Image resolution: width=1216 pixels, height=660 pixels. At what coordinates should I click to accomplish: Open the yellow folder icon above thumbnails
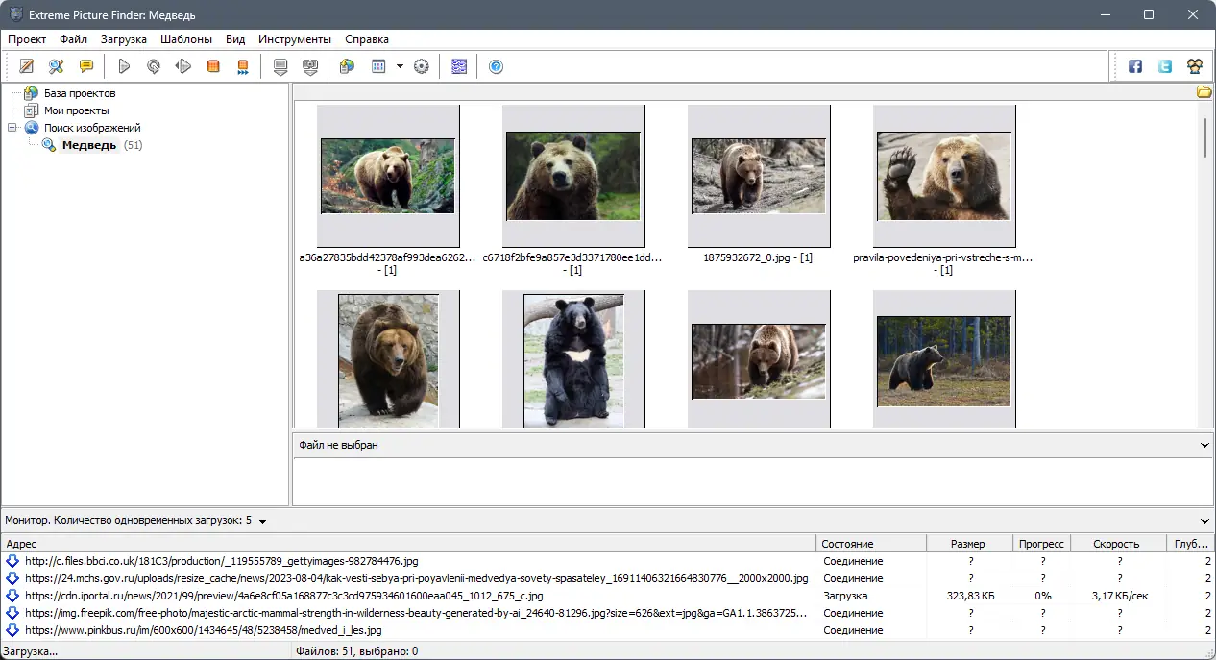click(1204, 92)
